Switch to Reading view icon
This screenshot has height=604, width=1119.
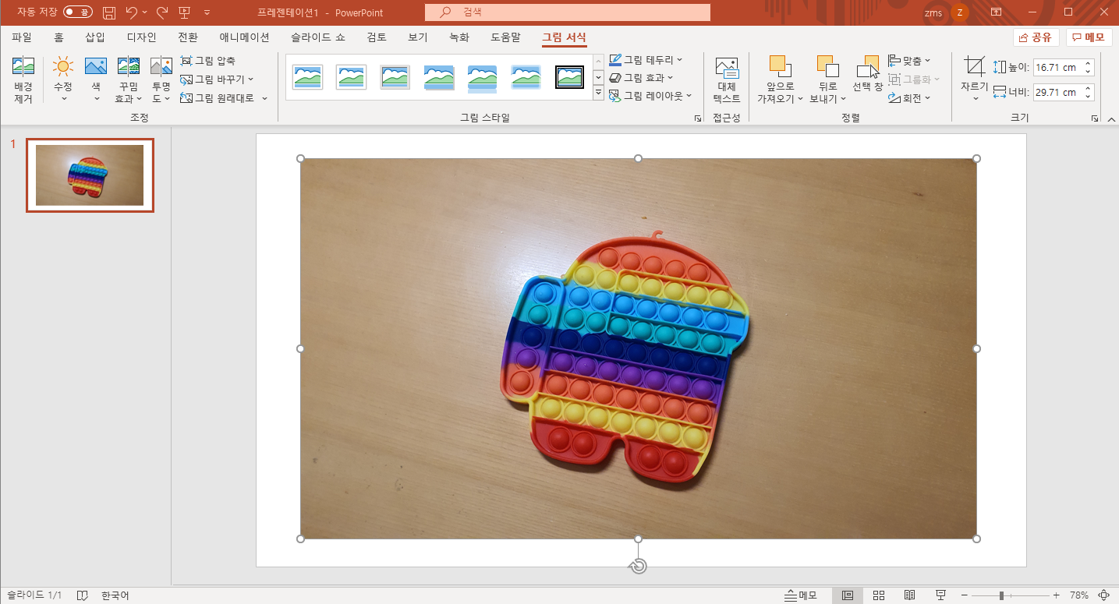click(x=909, y=595)
